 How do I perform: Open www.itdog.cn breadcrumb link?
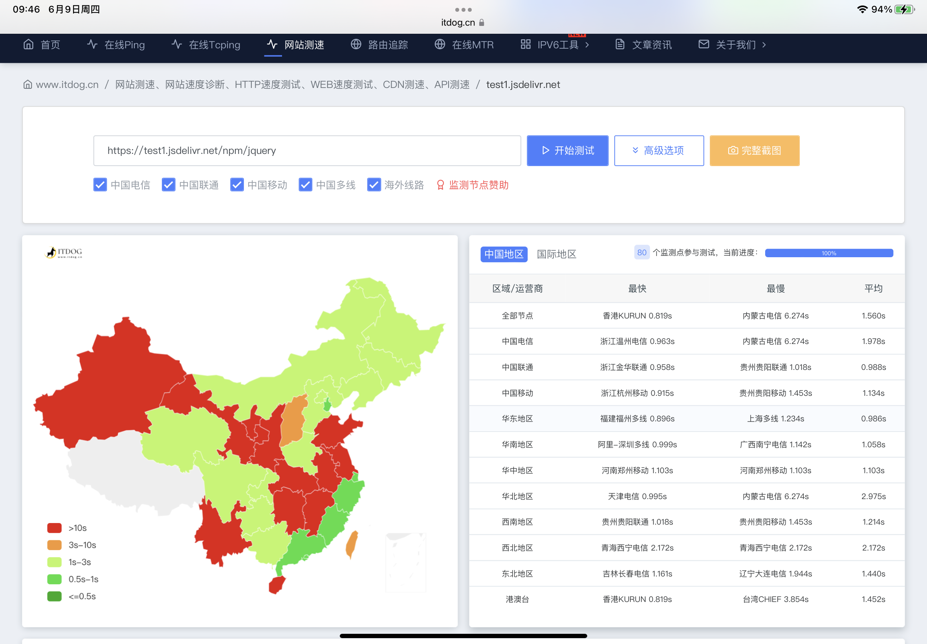tap(67, 84)
